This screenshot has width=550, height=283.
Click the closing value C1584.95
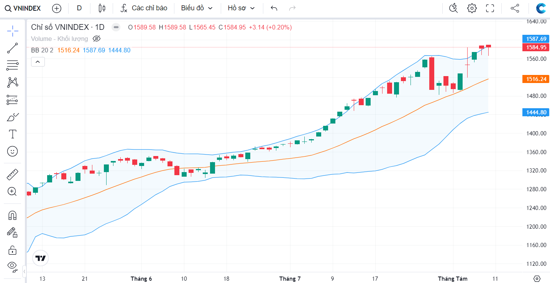(232, 27)
